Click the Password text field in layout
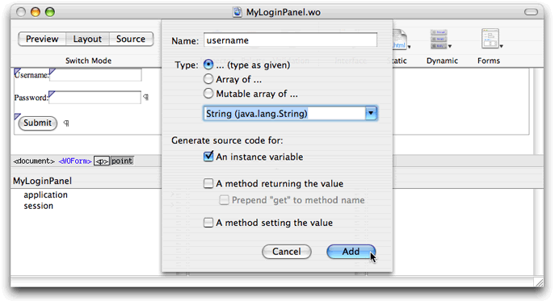Viewport: 555px width, 305px height. (x=95, y=98)
